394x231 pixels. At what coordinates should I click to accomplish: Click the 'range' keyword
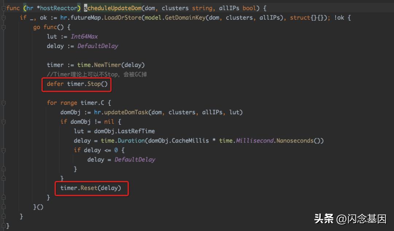[69, 103]
